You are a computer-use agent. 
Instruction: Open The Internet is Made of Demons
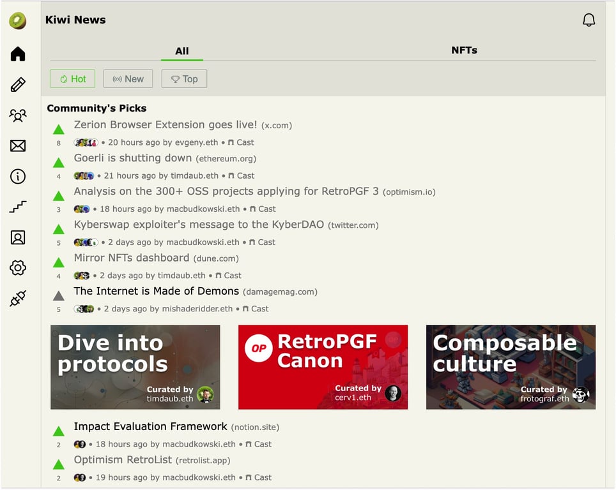(x=157, y=291)
